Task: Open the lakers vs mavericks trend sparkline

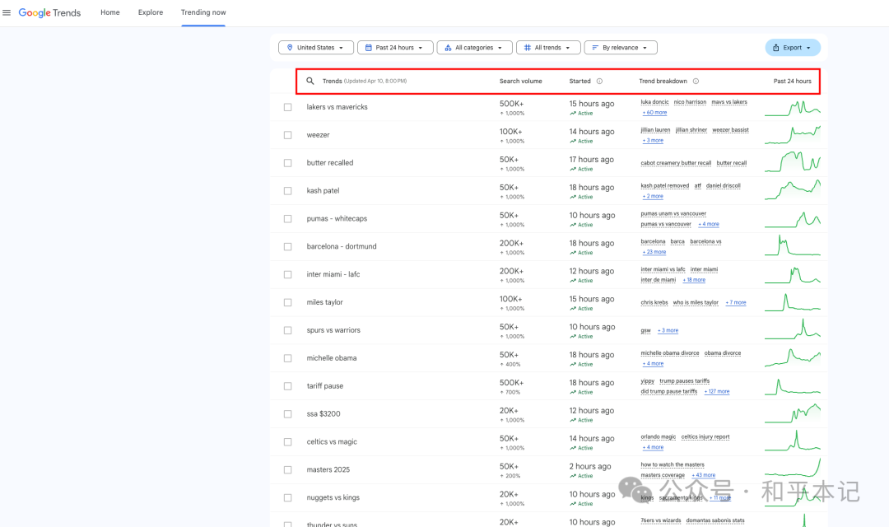Action: [x=792, y=107]
